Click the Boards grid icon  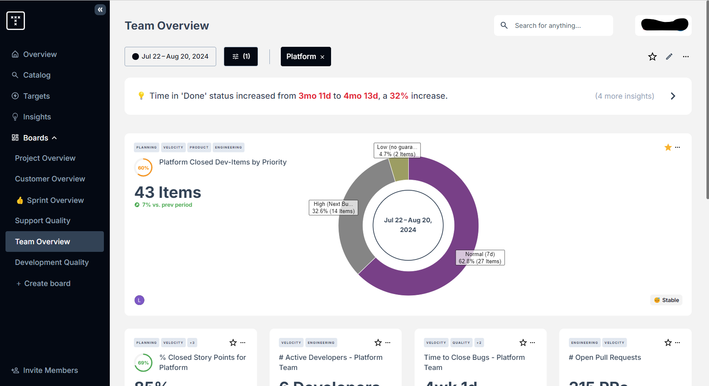[14, 138]
